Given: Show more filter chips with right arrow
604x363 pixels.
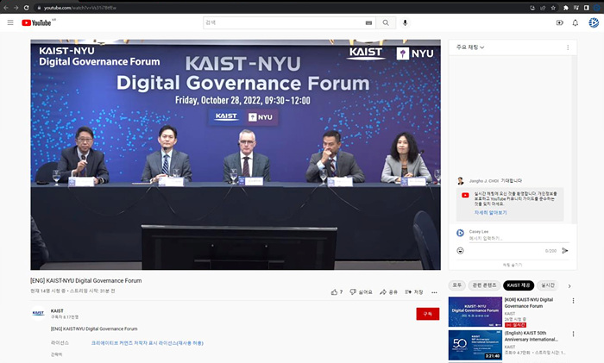Looking at the screenshot, I should (569, 286).
